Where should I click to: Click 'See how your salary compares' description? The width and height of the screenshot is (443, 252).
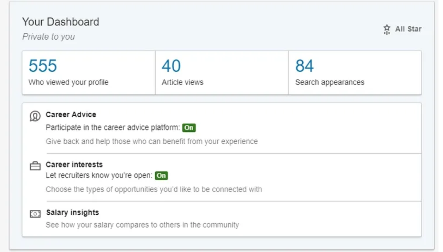tap(142, 224)
